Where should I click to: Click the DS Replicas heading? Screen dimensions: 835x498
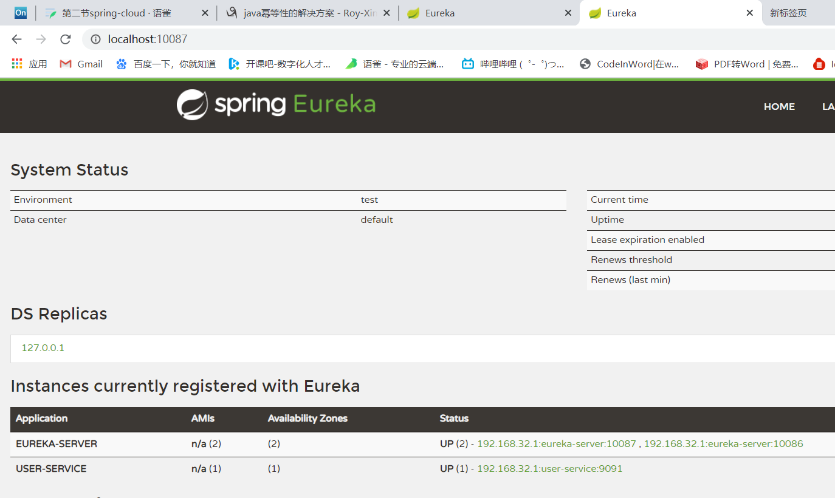pyautogui.click(x=59, y=314)
